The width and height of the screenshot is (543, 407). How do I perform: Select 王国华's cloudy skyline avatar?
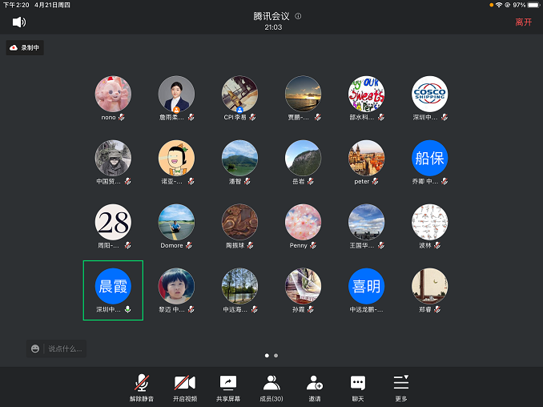pyautogui.click(x=366, y=222)
